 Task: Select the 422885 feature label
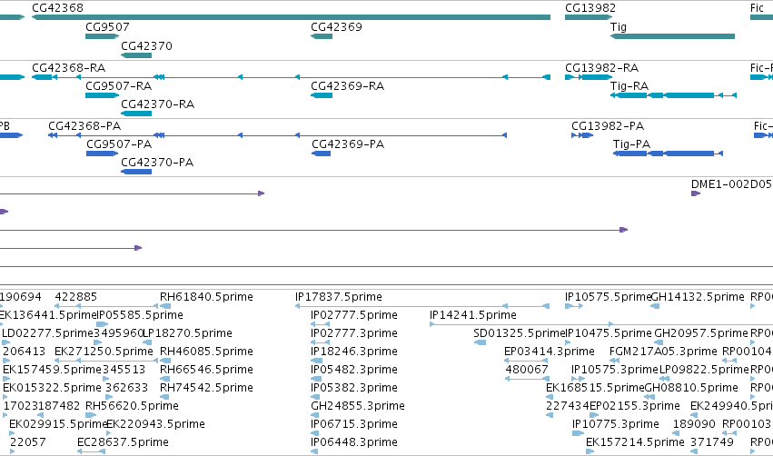point(76,297)
